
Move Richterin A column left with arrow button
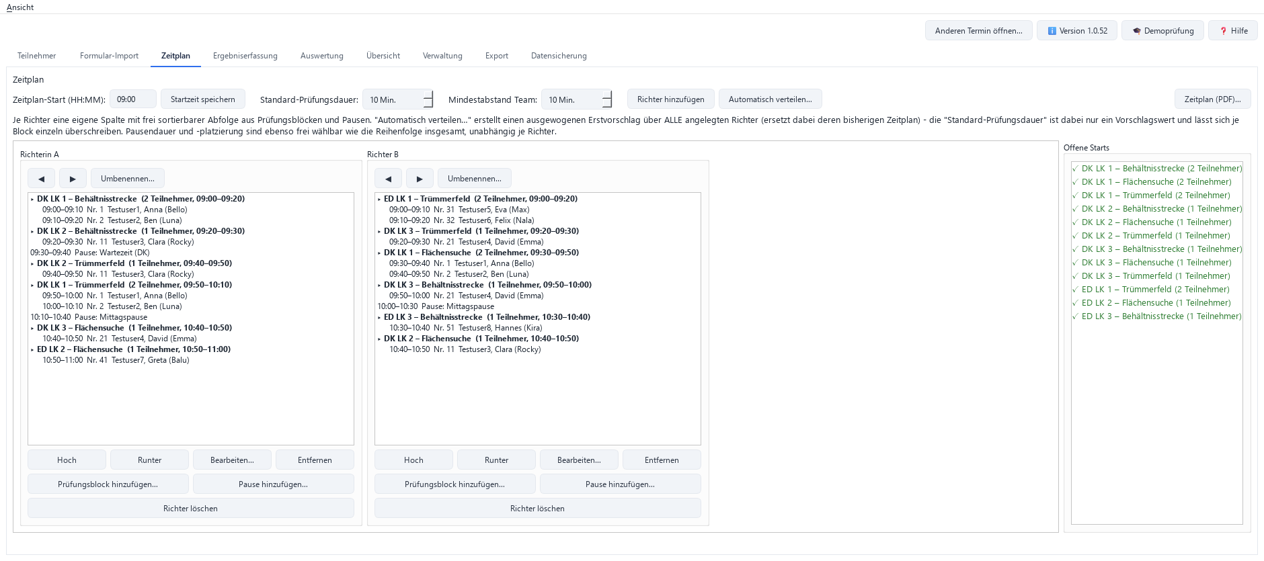[41, 179]
